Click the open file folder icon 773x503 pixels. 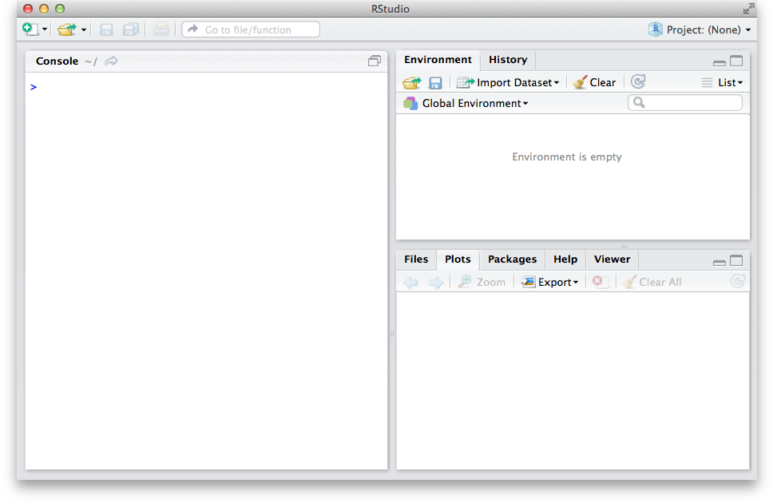(x=67, y=30)
